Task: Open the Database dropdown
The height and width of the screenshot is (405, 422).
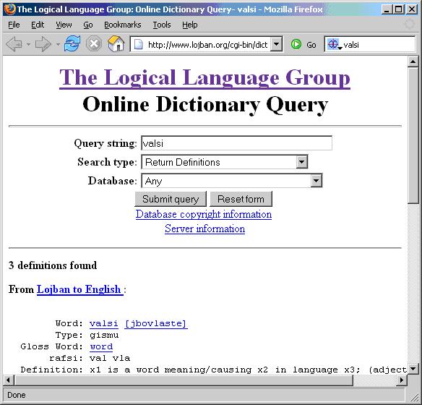Action: point(316,181)
